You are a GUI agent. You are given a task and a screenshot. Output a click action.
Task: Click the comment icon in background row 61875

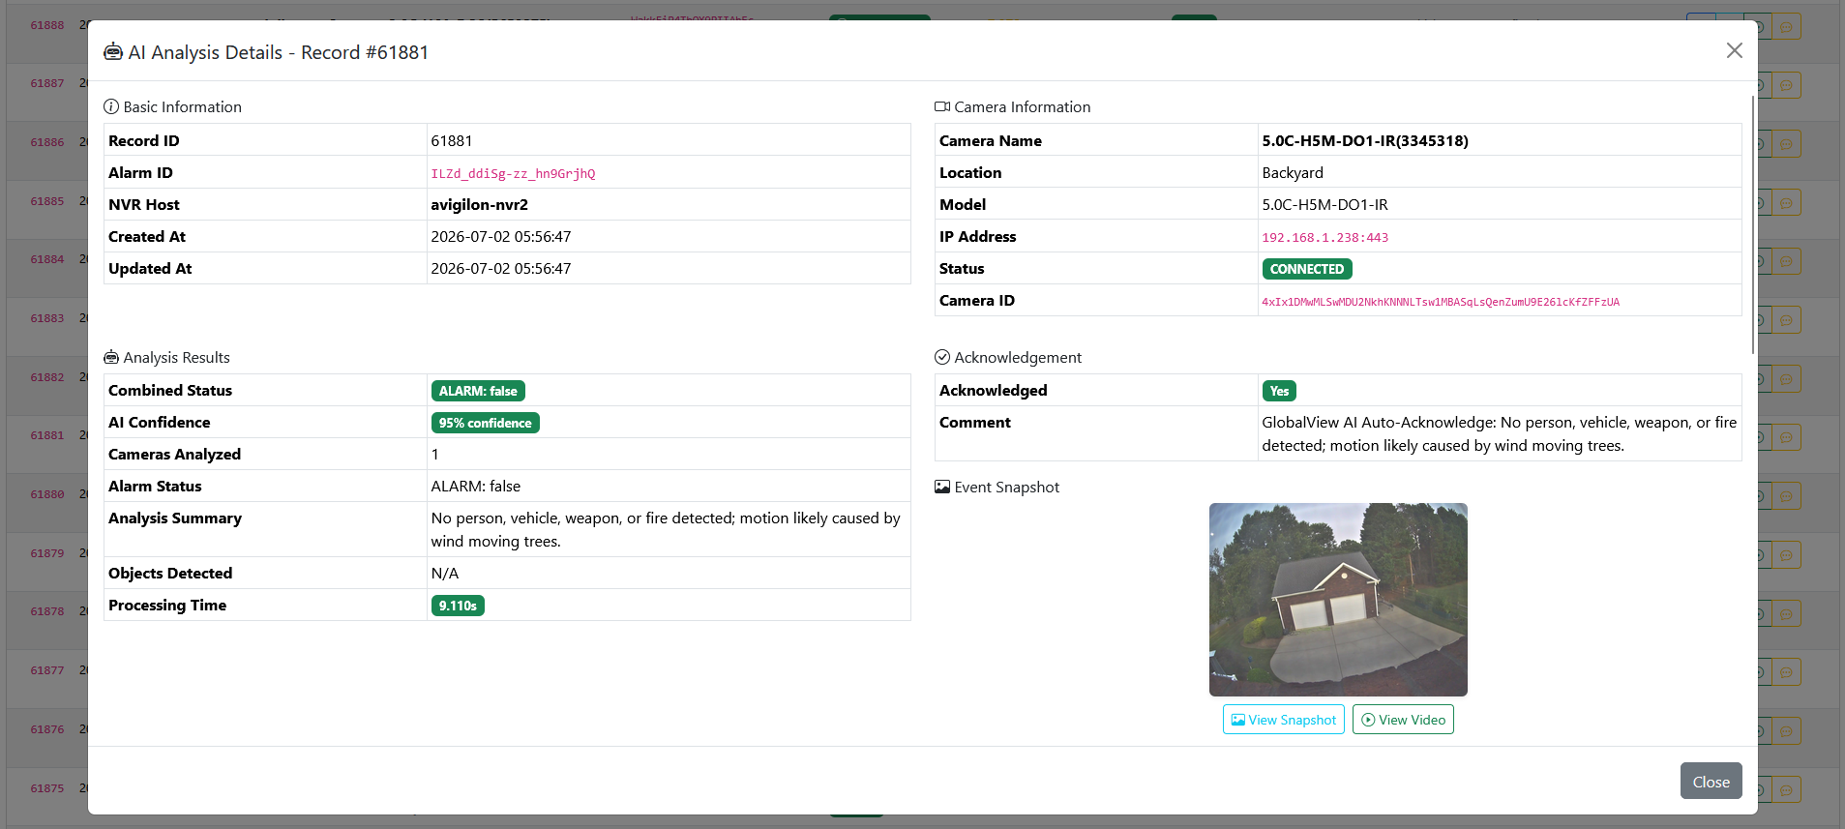pos(1786,790)
